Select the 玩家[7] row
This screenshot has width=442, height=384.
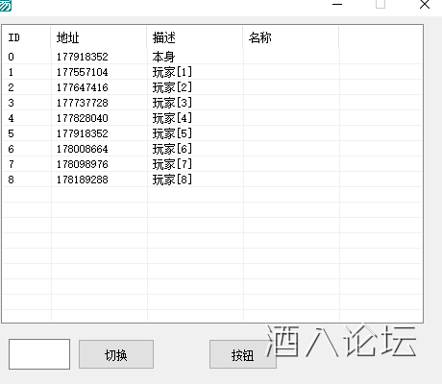pos(212,164)
